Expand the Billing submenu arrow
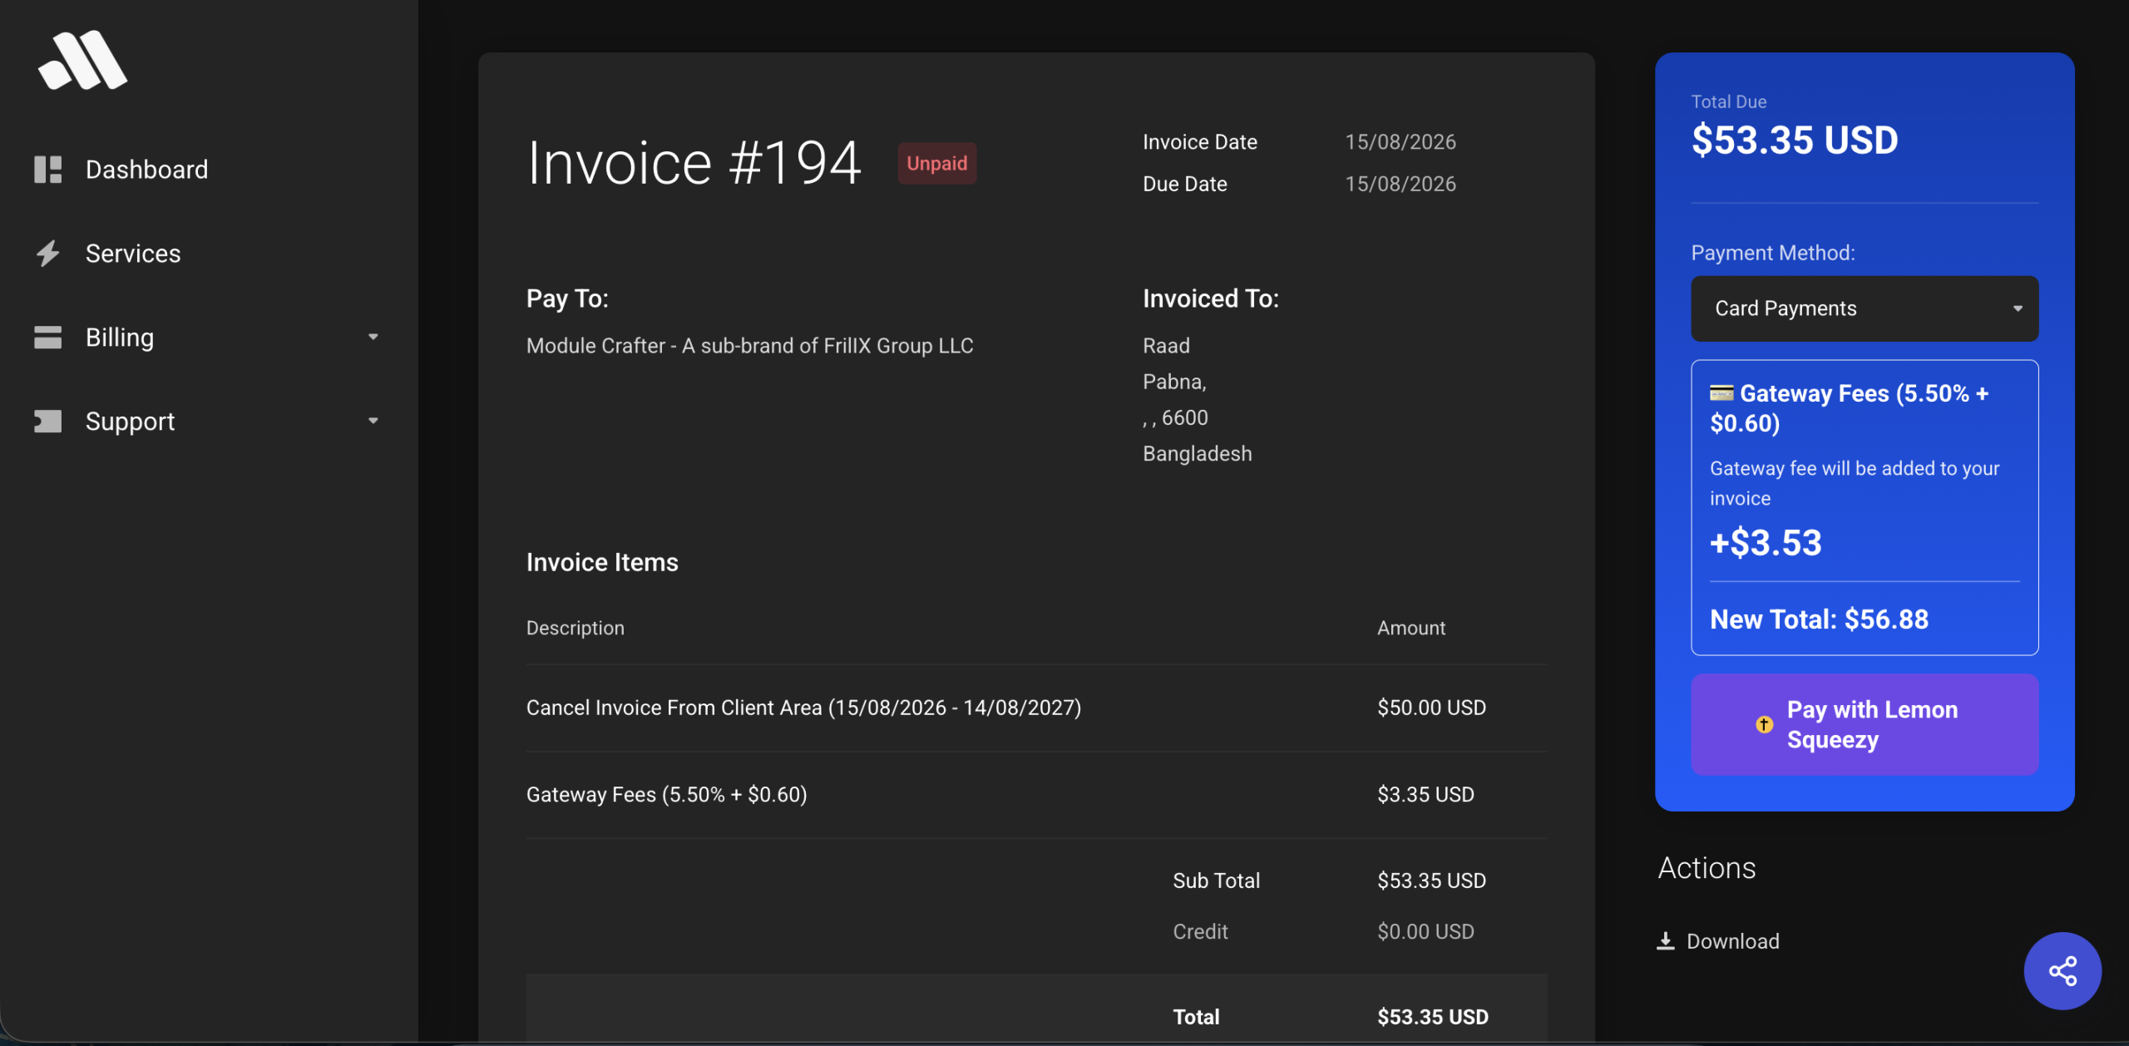Viewport: 2129px width, 1046px height. point(373,338)
